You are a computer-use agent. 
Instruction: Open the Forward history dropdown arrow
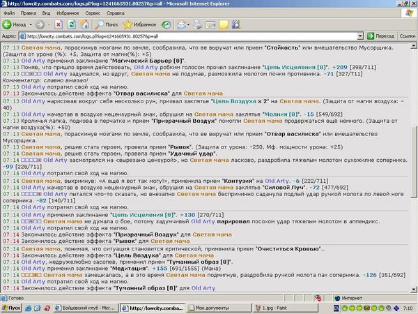49,24
